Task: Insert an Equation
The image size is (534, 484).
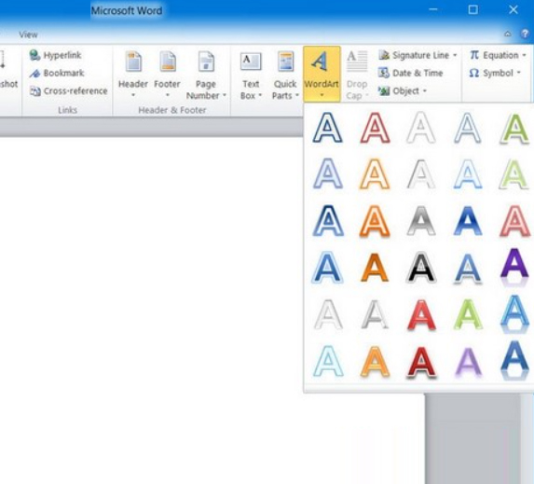Action: 494,55
